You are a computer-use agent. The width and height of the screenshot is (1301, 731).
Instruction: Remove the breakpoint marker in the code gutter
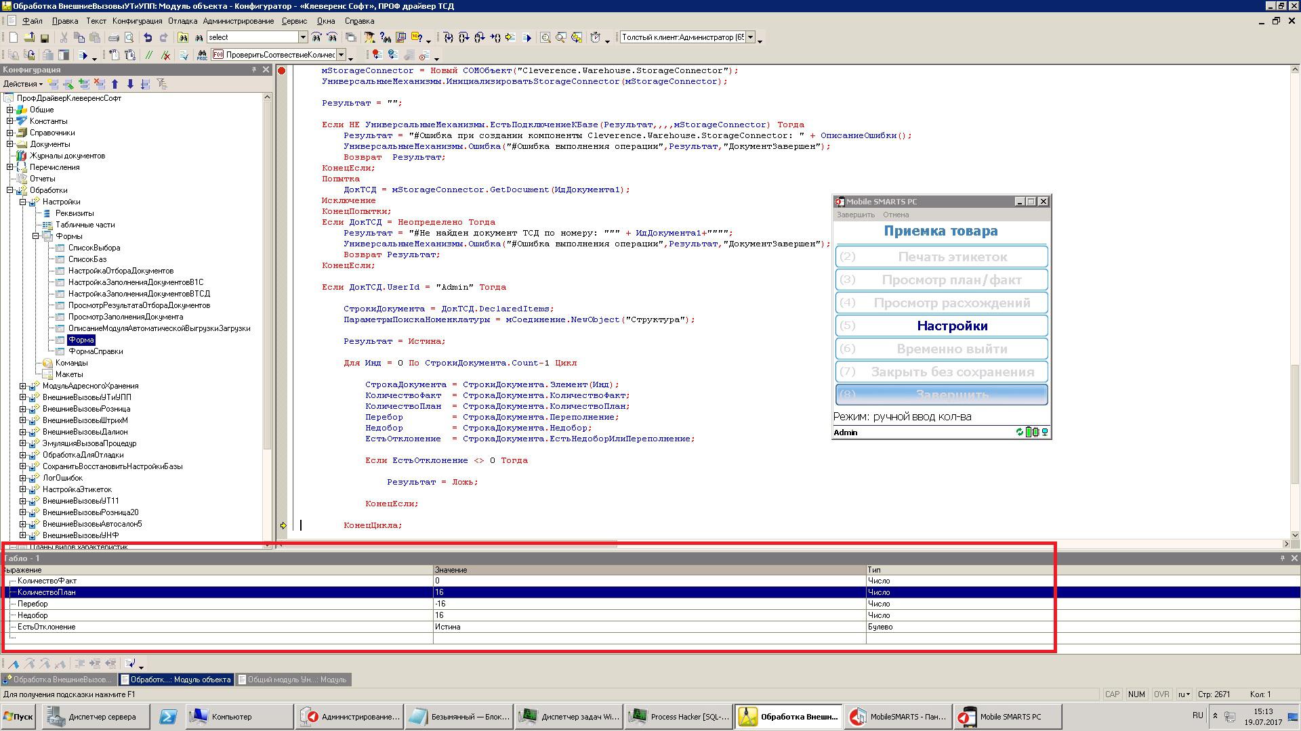[x=282, y=70]
